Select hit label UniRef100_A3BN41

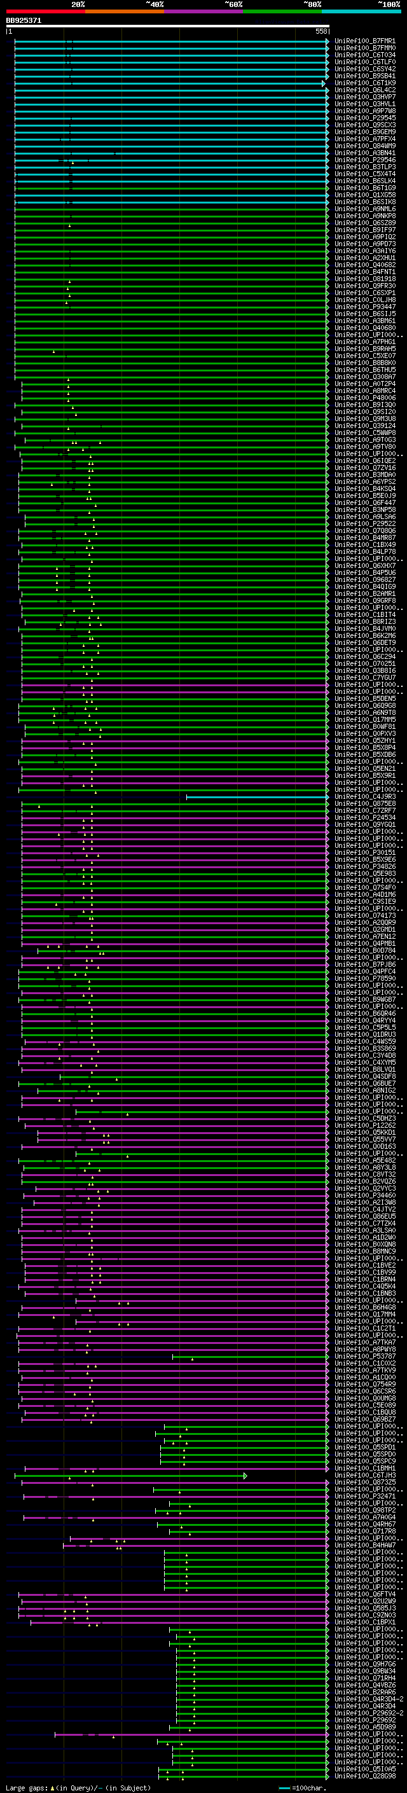pos(364,153)
